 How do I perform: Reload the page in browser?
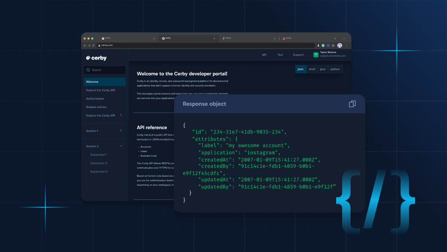point(93,45)
